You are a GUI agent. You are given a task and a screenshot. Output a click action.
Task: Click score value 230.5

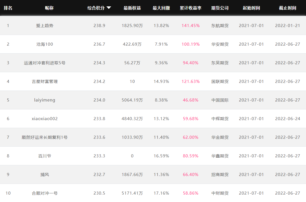pyautogui.click(x=99, y=193)
